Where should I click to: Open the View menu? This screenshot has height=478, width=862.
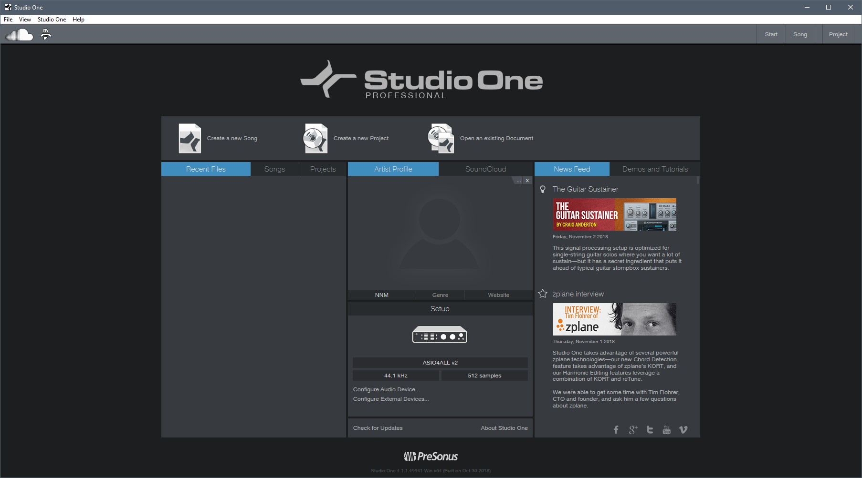pyautogui.click(x=25, y=20)
